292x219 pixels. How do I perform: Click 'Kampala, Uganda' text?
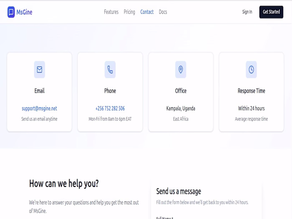(x=181, y=108)
